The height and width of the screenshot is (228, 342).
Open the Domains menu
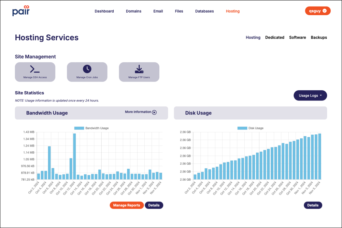tap(133, 11)
